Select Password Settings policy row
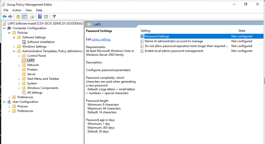265x144 pixels. click(x=202, y=36)
